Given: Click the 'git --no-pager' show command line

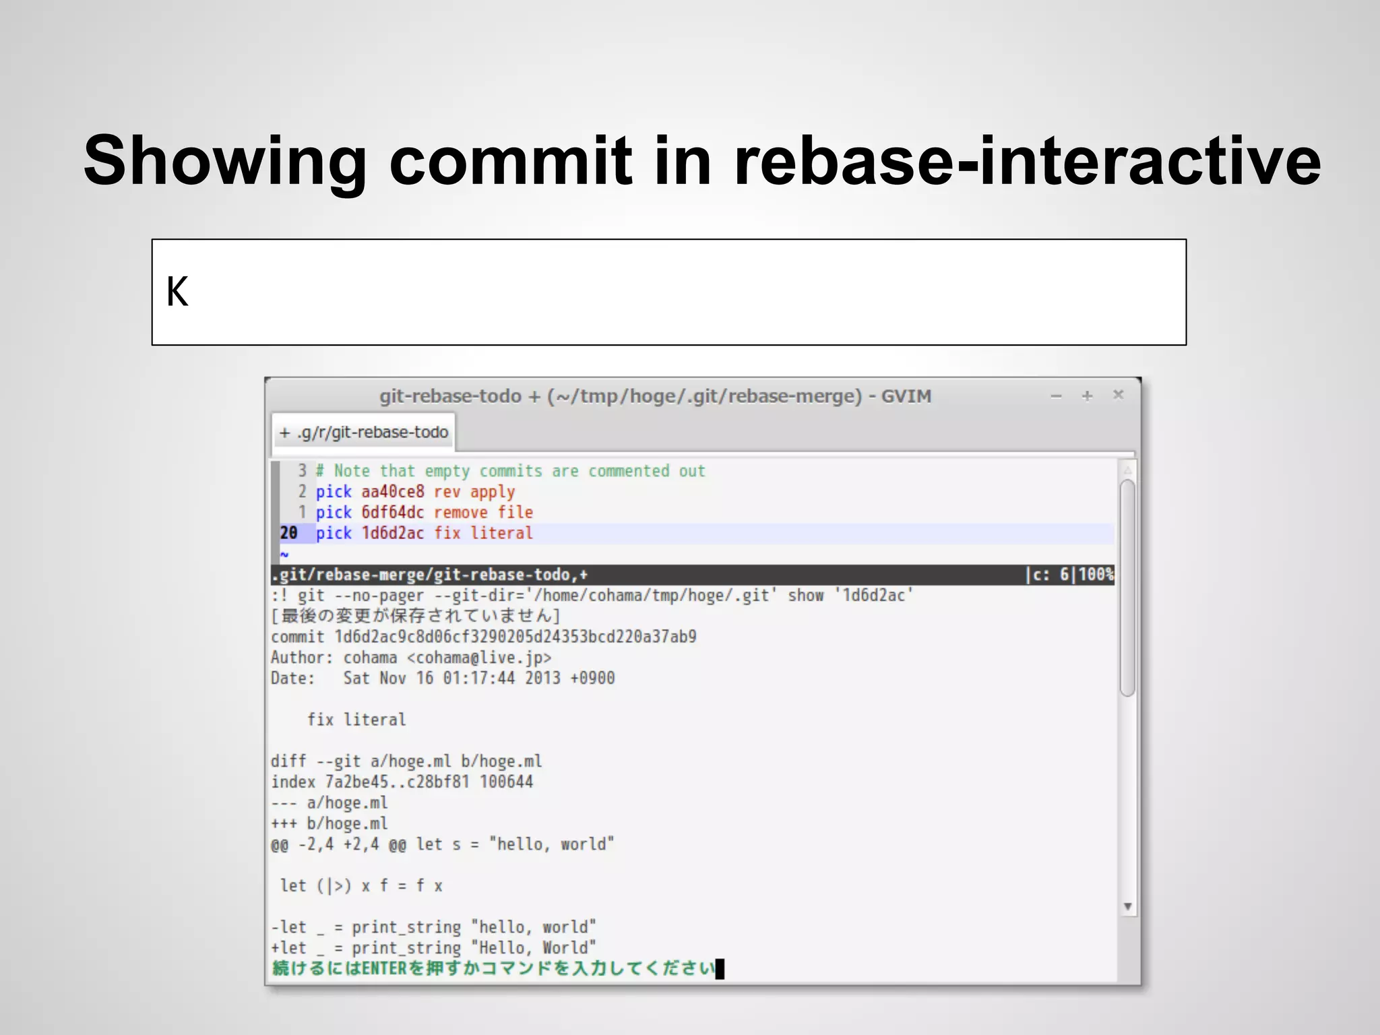Looking at the screenshot, I should tap(592, 596).
